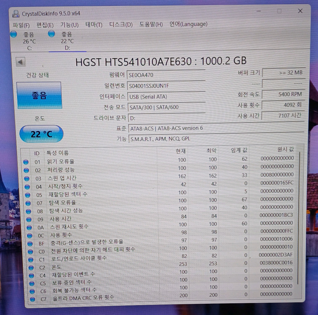The height and width of the screenshot is (315, 318).
Task: Open the 파일(F) menu
Action: pyautogui.click(x=21, y=25)
